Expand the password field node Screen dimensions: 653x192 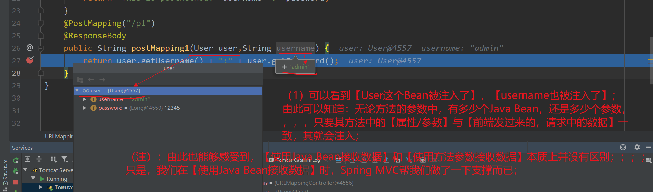click(85, 108)
